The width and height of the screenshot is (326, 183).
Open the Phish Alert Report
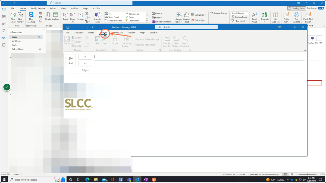pos(308,17)
